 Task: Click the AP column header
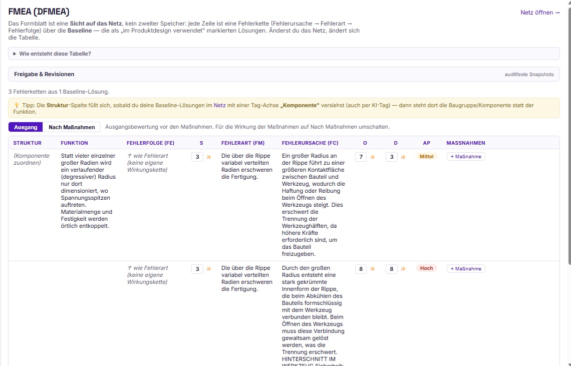426,143
